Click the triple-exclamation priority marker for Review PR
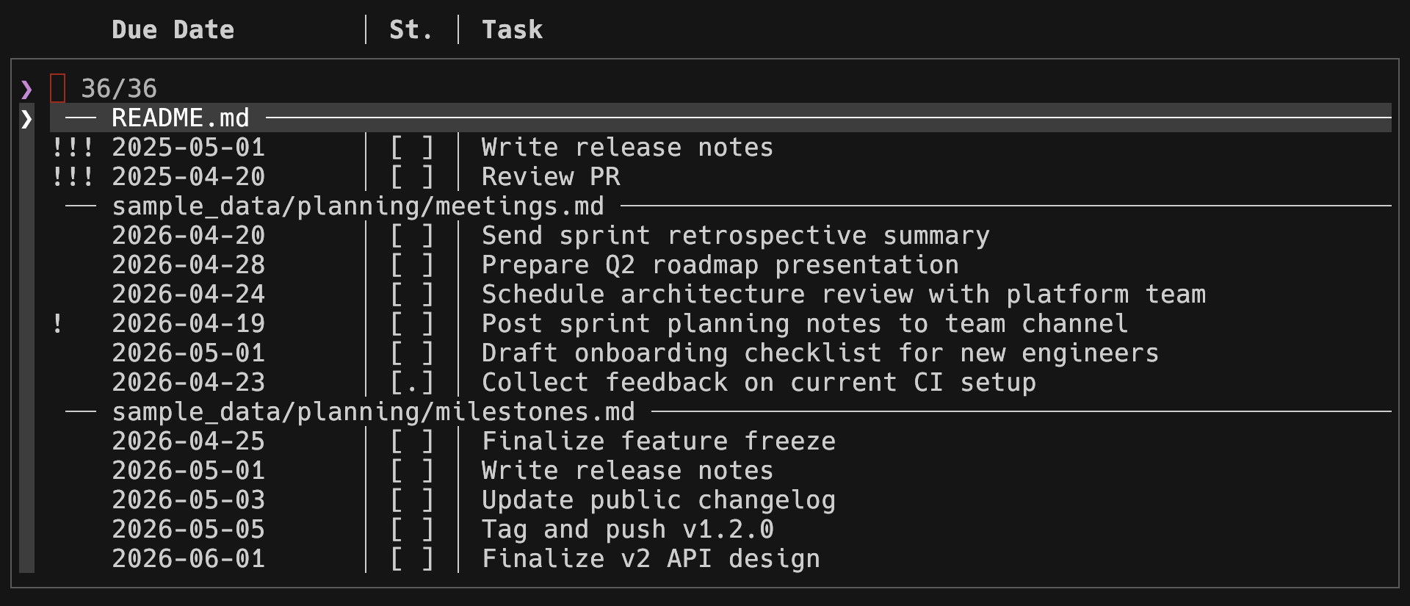The width and height of the screenshot is (1410, 606). (x=73, y=177)
